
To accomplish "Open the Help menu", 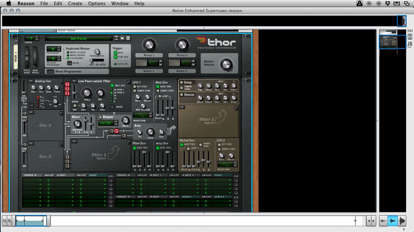I will click(139, 4).
